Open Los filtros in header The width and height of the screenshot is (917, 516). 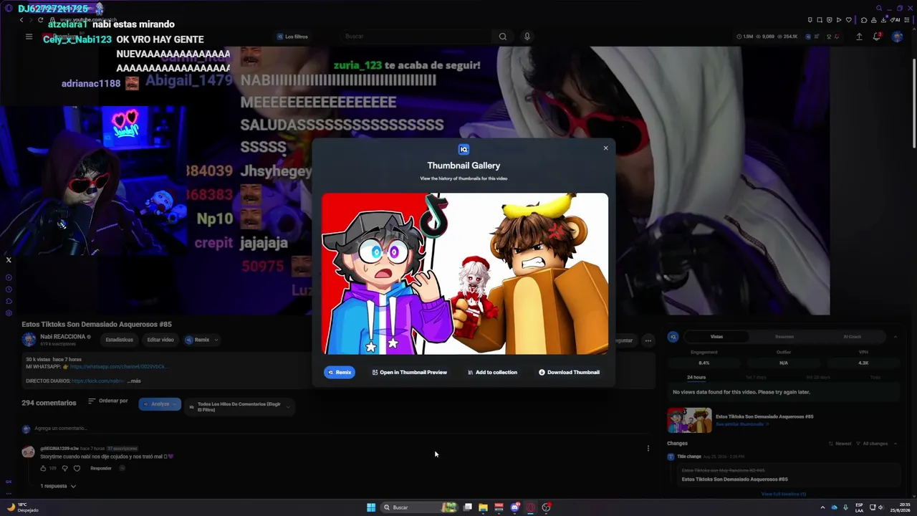(292, 37)
